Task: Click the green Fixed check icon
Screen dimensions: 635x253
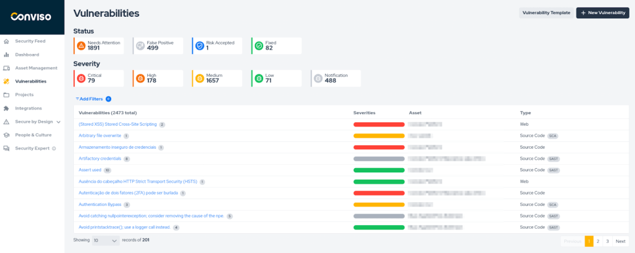Action: (259, 46)
